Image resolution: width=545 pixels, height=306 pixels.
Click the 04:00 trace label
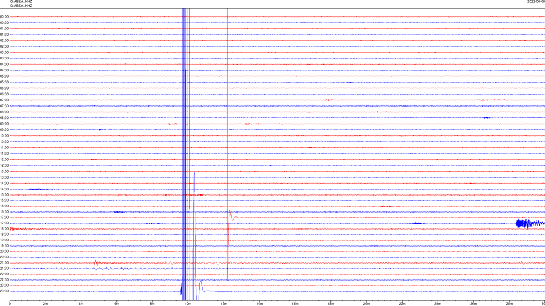[x=4, y=64]
